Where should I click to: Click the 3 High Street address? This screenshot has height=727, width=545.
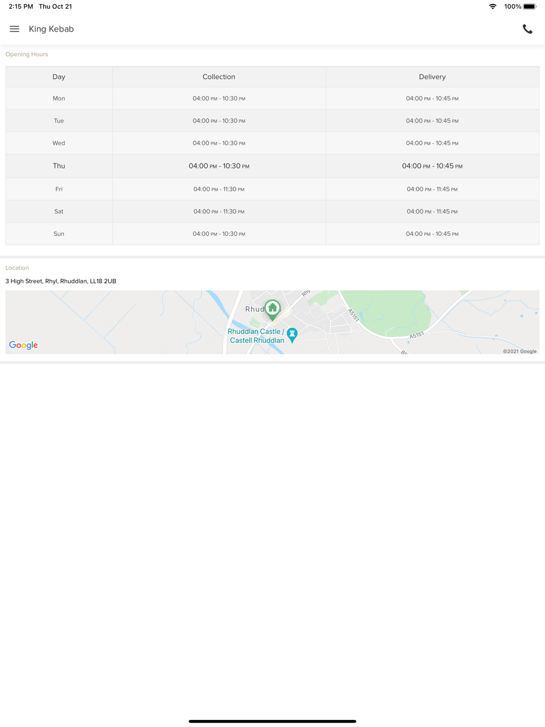[61, 281]
